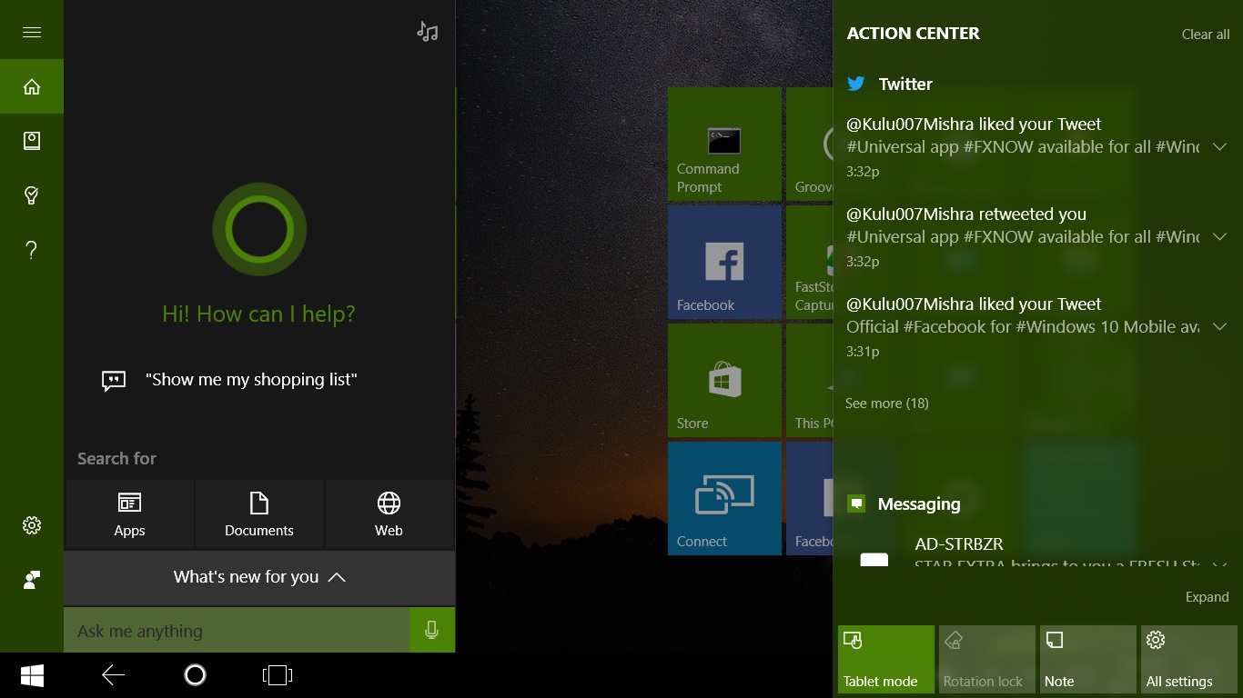Viewport: 1243px width, 698px height.
Task: Click the music search icon in Cortana
Action: click(427, 32)
